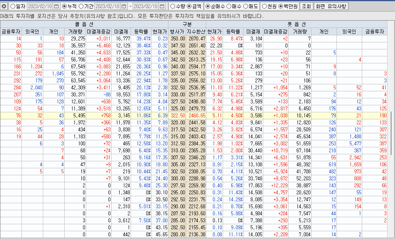Click the put-side 금융투자 column header
Screen dimensions: 395x239
[x=375, y=31]
